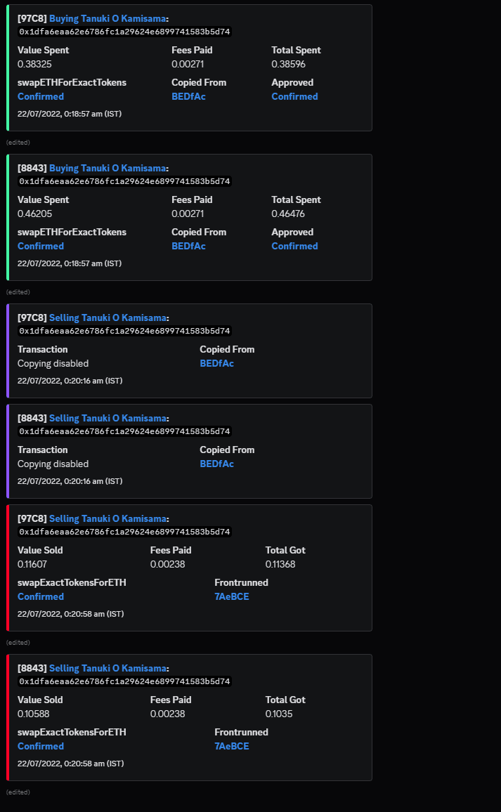
Task: Select the (edited) label below the first embed
Action: coord(18,142)
